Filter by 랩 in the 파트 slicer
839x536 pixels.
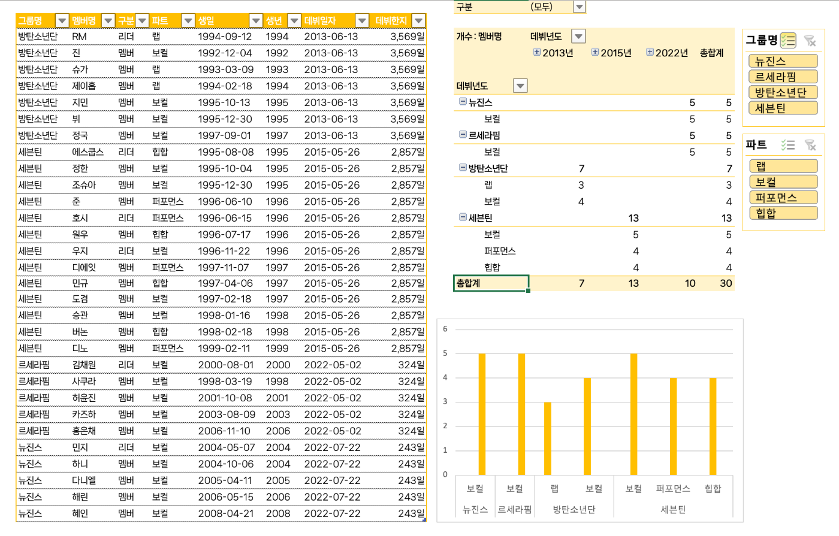[783, 166]
